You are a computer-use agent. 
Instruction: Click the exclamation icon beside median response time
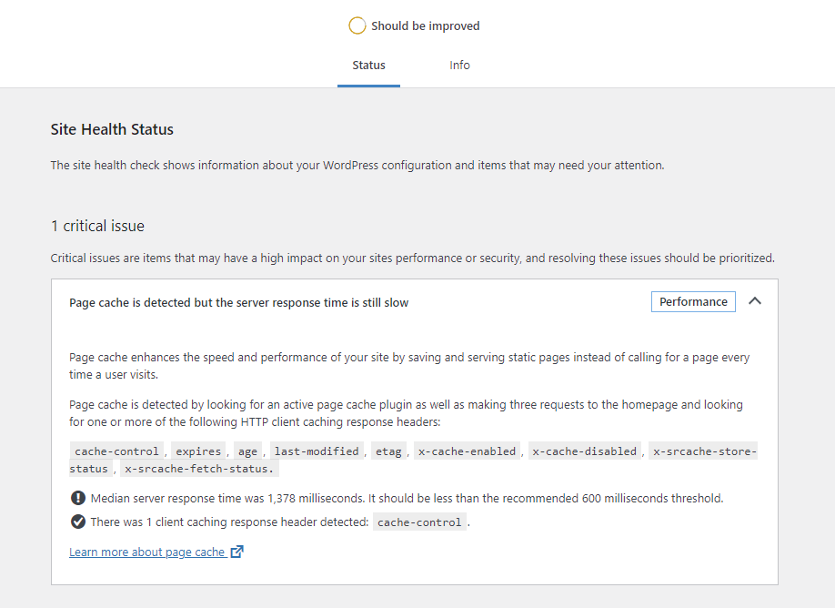click(x=78, y=498)
